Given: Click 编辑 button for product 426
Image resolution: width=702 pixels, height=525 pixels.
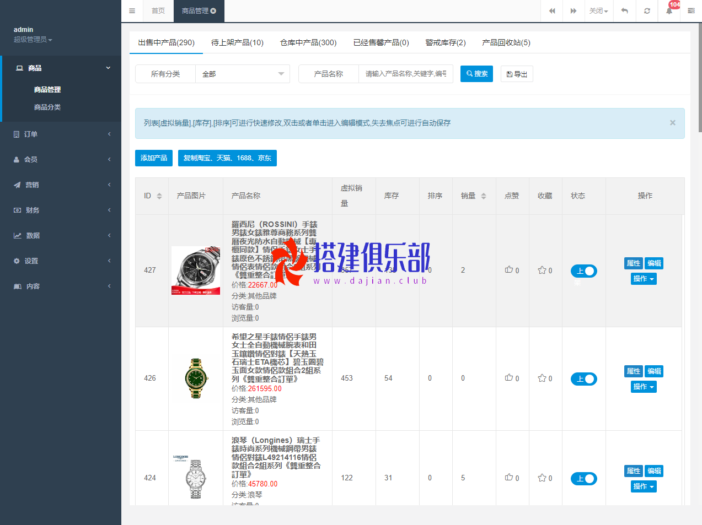Looking at the screenshot, I should click(x=654, y=371).
